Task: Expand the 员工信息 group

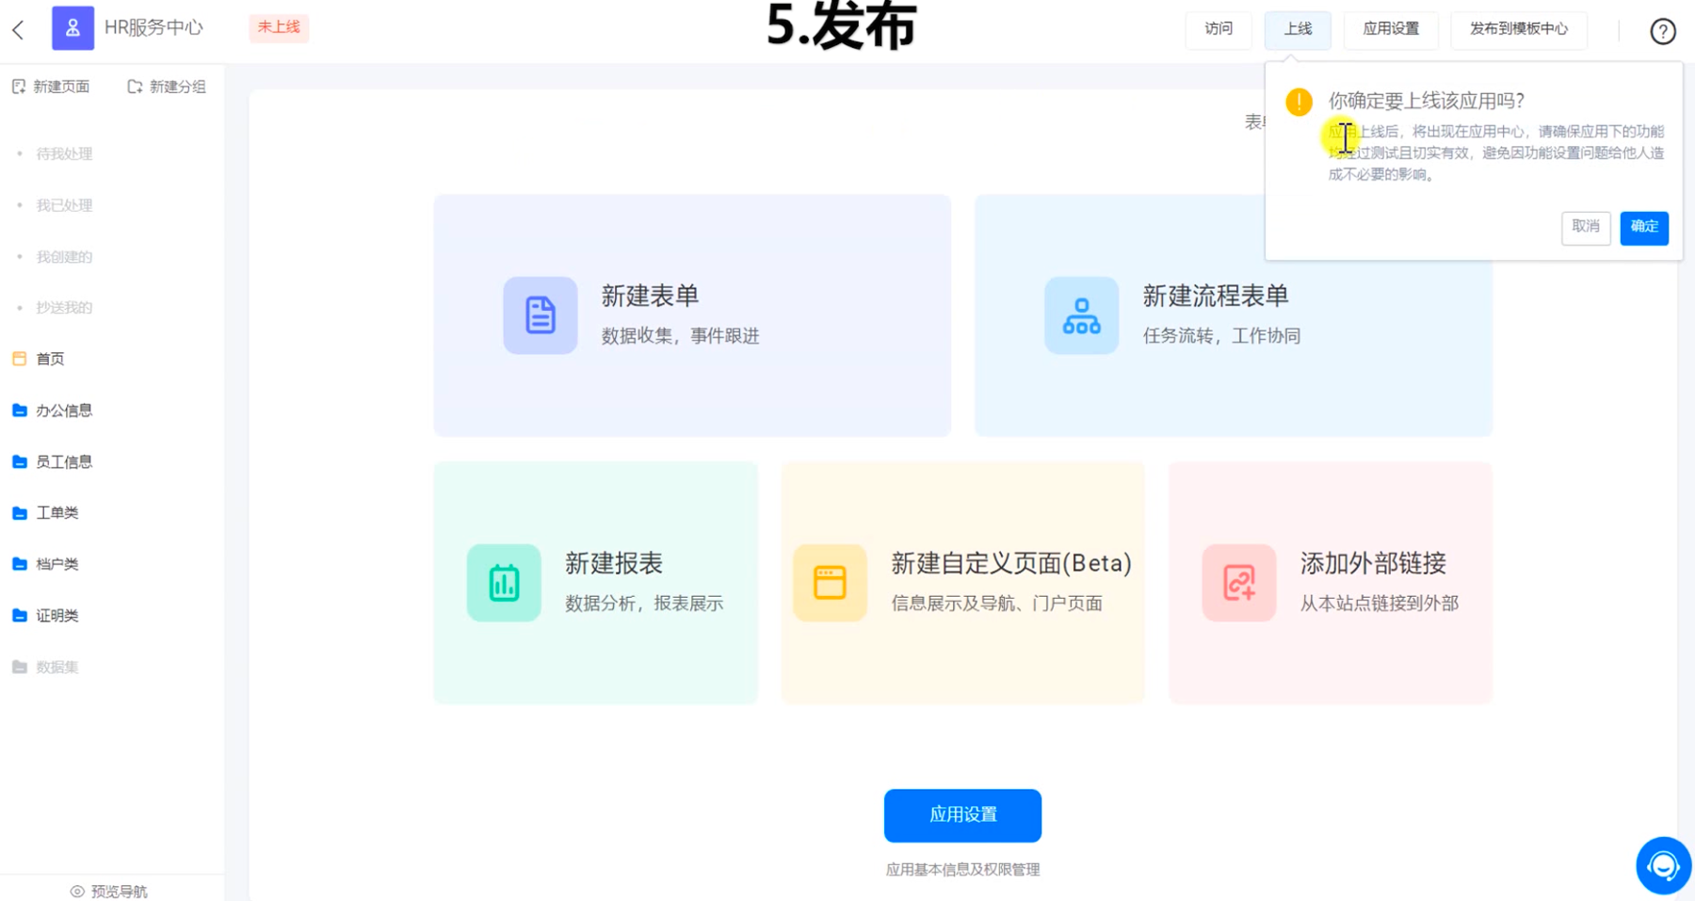Action: 64,461
